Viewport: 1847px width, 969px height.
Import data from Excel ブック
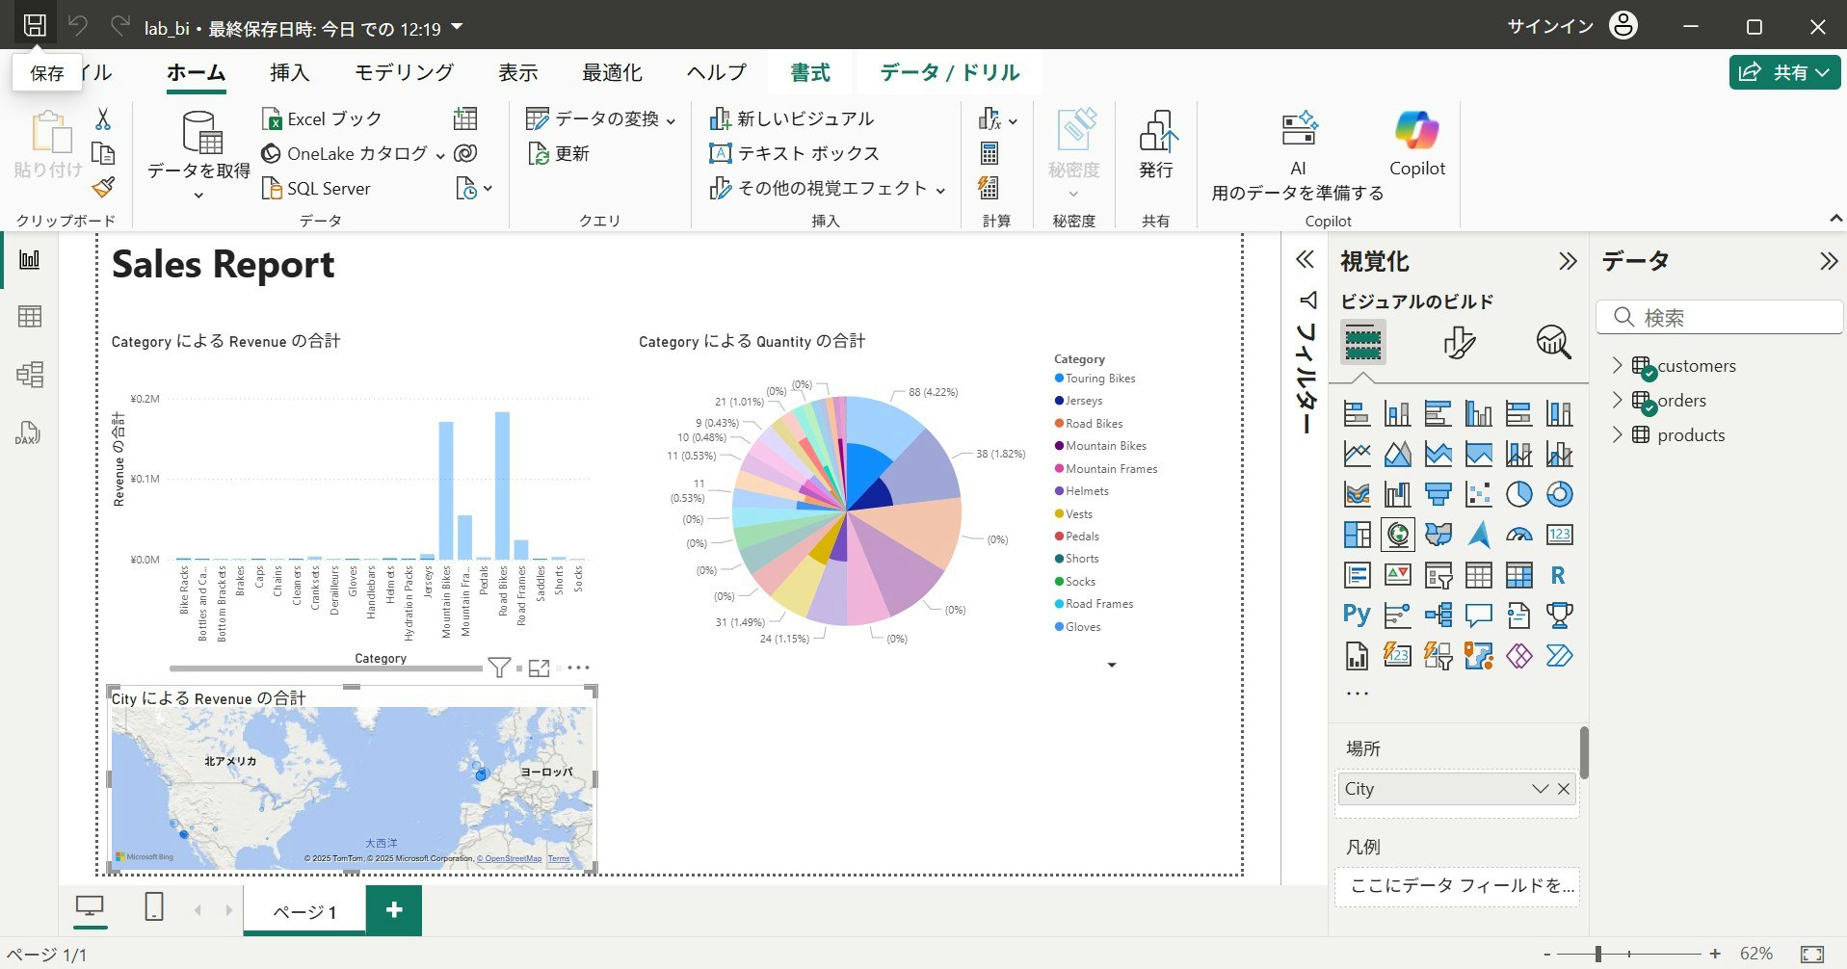click(322, 118)
